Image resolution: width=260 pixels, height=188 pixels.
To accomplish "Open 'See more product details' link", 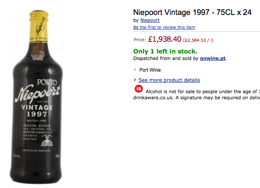I will tap(169, 80).
